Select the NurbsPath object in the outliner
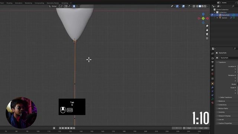 tap(226, 15)
